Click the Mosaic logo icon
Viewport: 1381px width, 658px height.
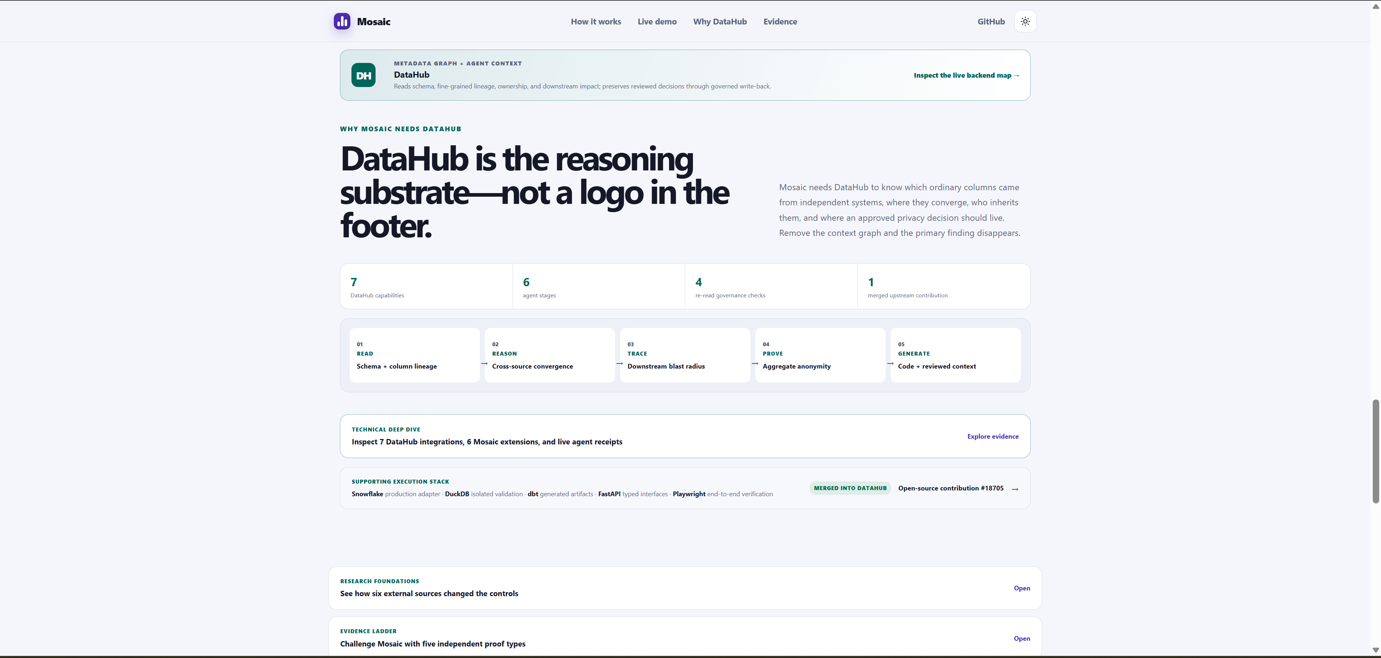[x=342, y=22]
